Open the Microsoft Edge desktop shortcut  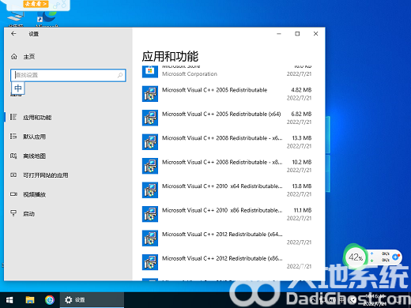pos(47,18)
